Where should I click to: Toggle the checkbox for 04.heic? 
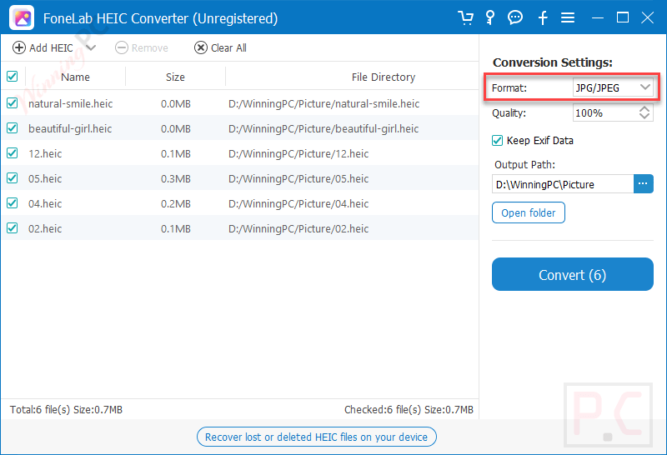click(13, 203)
